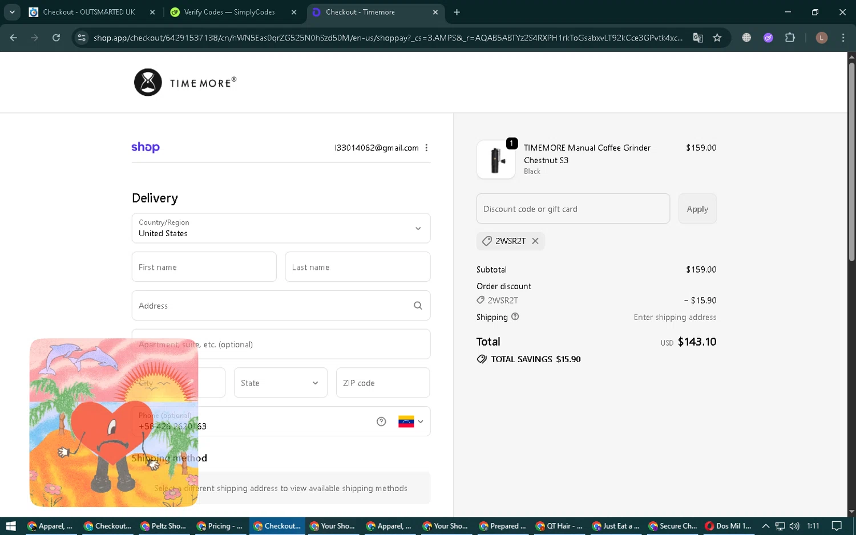Click the globe extension icon
The image size is (856, 535).
pyautogui.click(x=746, y=38)
